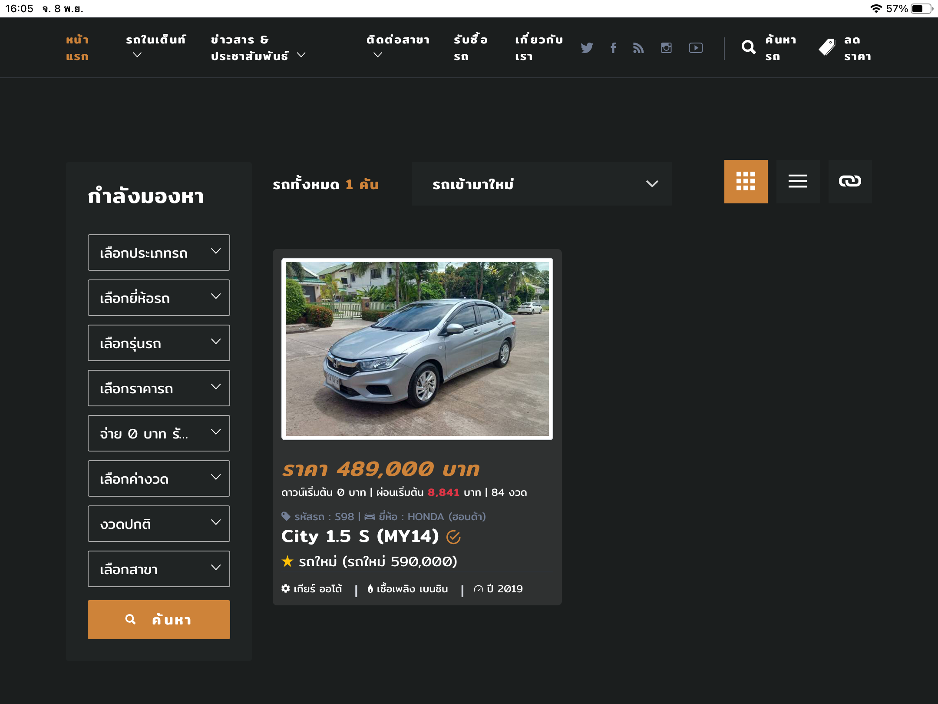Open the รถเข้ามาใหม่ sort dropdown
The image size is (938, 704).
coord(542,184)
